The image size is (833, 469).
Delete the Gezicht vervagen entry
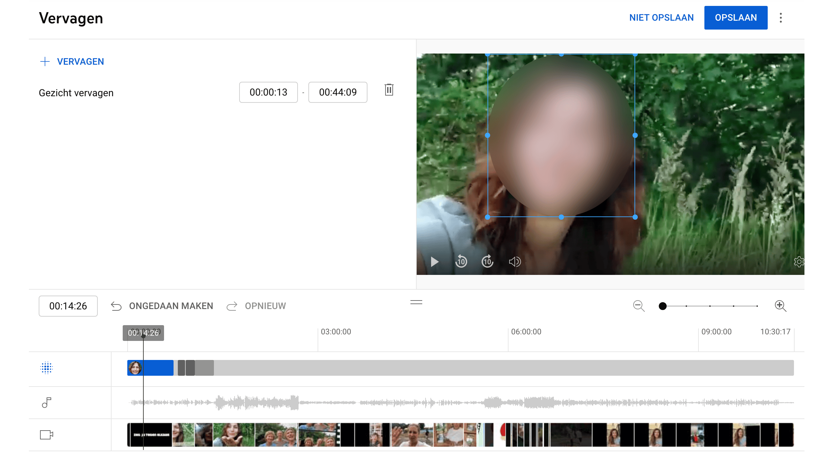(x=389, y=90)
